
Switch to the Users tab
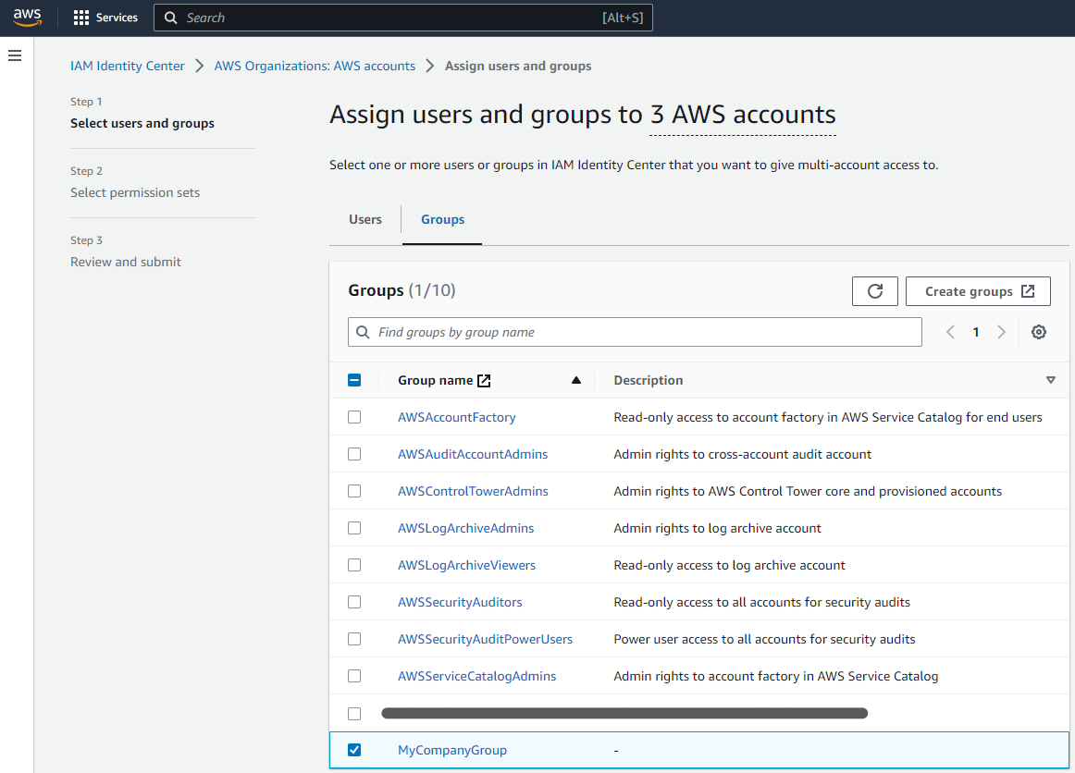(365, 219)
